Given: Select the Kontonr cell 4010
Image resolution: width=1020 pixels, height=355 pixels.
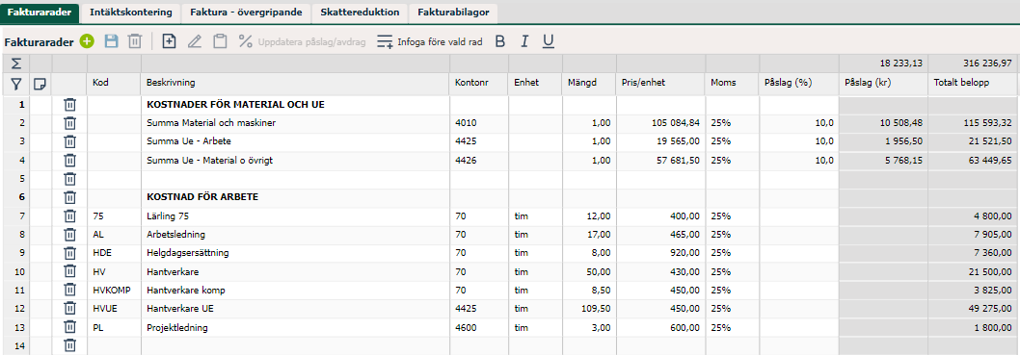Looking at the screenshot, I should click(479, 123).
